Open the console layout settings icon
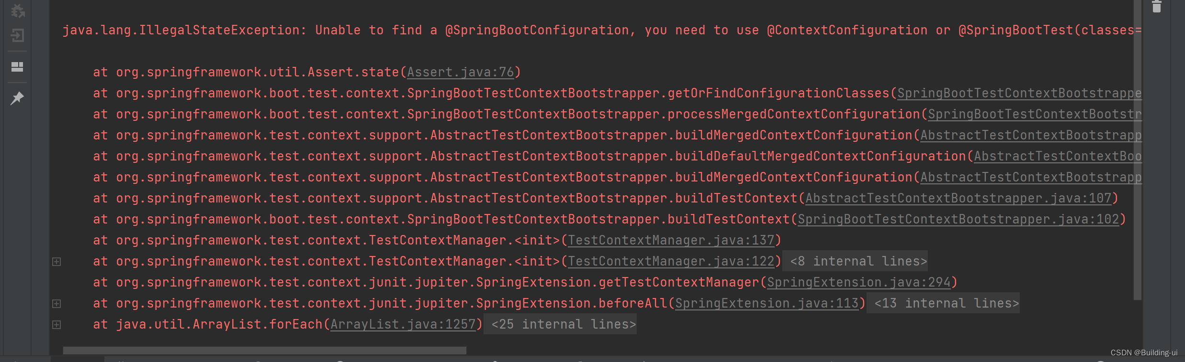This screenshot has height=362, width=1185. 17,67
